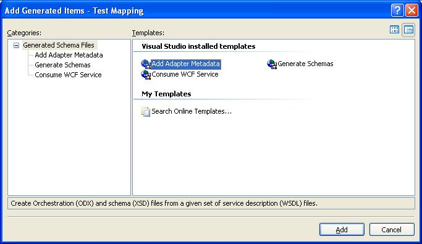Select Generated Schema Files category
The height and width of the screenshot is (244, 422).
click(x=59, y=45)
